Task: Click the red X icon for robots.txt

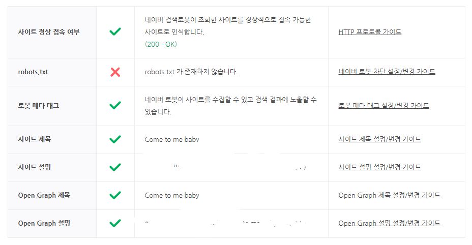Action: 115,72
